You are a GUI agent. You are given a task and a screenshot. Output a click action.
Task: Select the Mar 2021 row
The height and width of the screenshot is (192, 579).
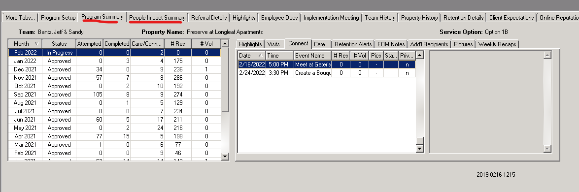(114, 145)
